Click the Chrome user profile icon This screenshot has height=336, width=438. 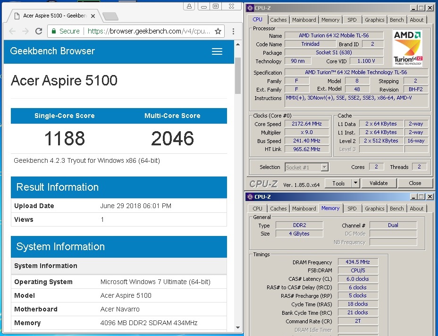[x=189, y=6]
